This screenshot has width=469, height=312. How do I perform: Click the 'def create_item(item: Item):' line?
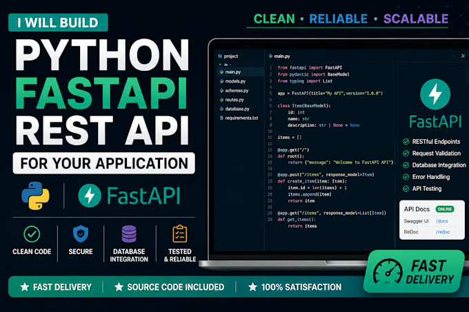312,181
